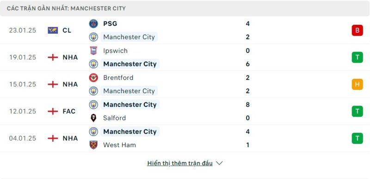The width and height of the screenshot is (370, 179).
Task: Click the Ipswich team crest
Action: click(93, 51)
